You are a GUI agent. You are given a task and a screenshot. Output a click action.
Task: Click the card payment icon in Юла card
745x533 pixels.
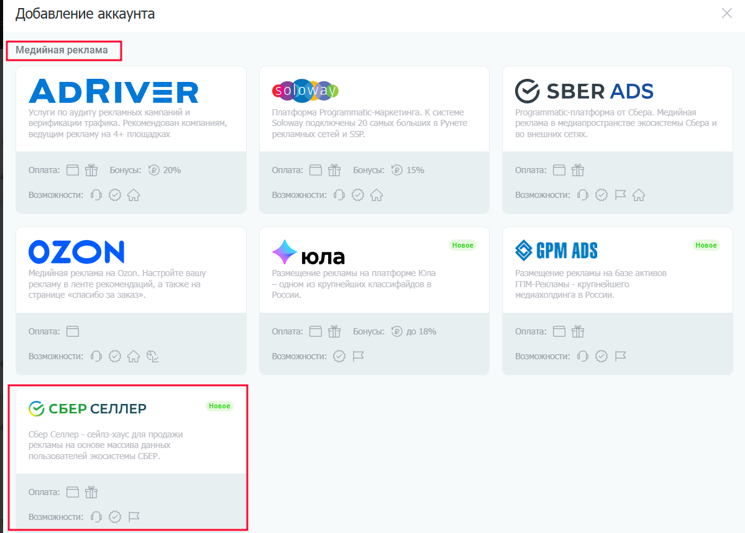point(316,331)
